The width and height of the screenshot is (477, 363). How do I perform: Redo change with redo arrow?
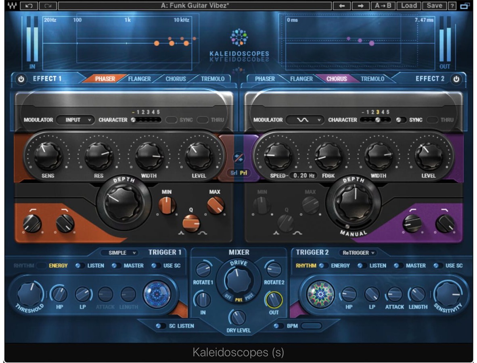point(48,6)
